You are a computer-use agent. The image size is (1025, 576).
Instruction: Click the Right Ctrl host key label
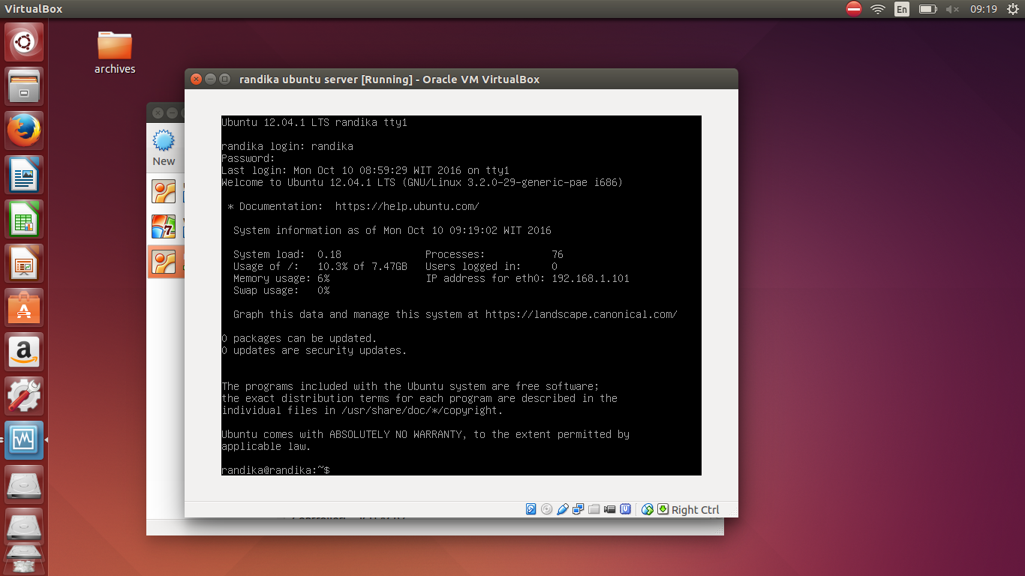696,508
